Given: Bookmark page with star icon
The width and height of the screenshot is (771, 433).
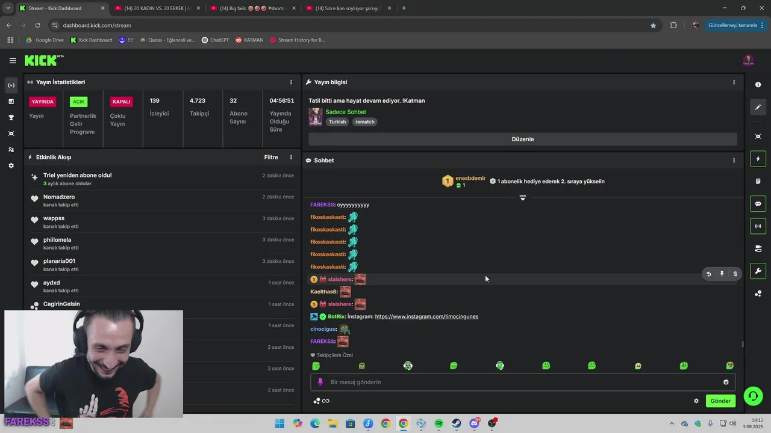Looking at the screenshot, I should 653,25.
